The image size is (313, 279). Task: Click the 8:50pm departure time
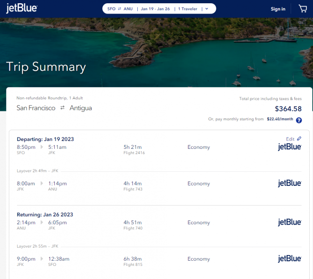(26, 147)
